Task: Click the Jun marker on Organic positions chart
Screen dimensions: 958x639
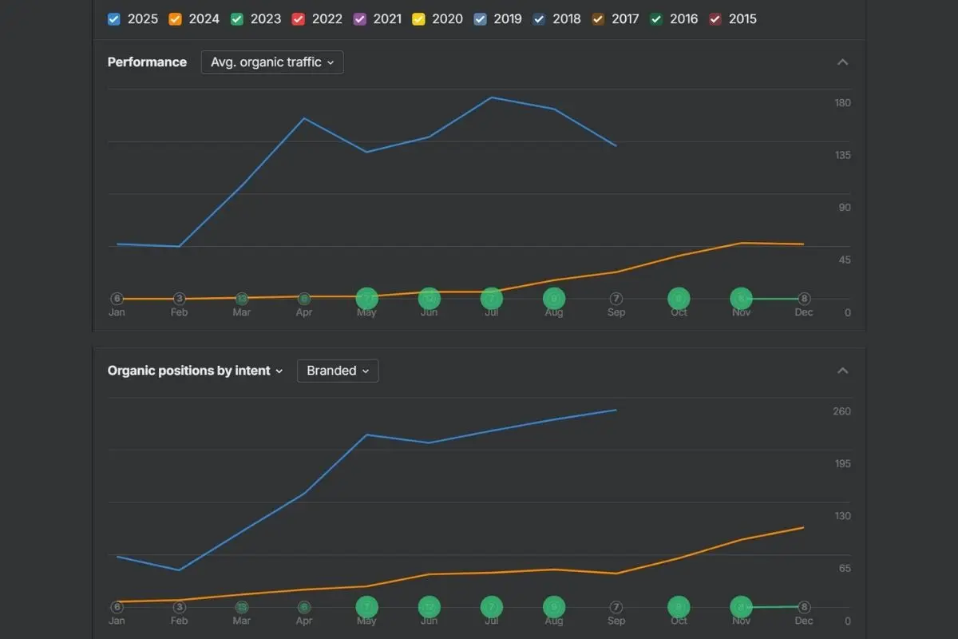Action: pos(429,607)
